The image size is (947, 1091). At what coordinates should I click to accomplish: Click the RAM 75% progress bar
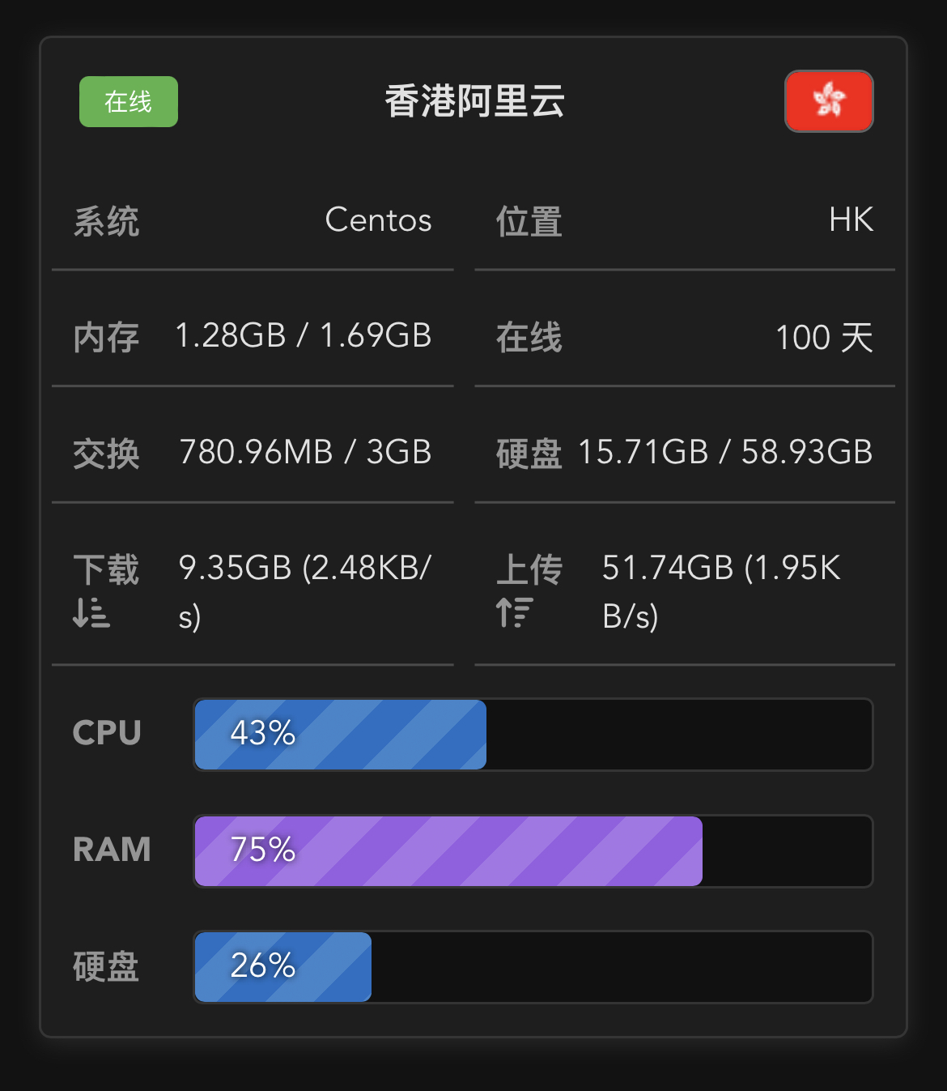[x=533, y=851]
